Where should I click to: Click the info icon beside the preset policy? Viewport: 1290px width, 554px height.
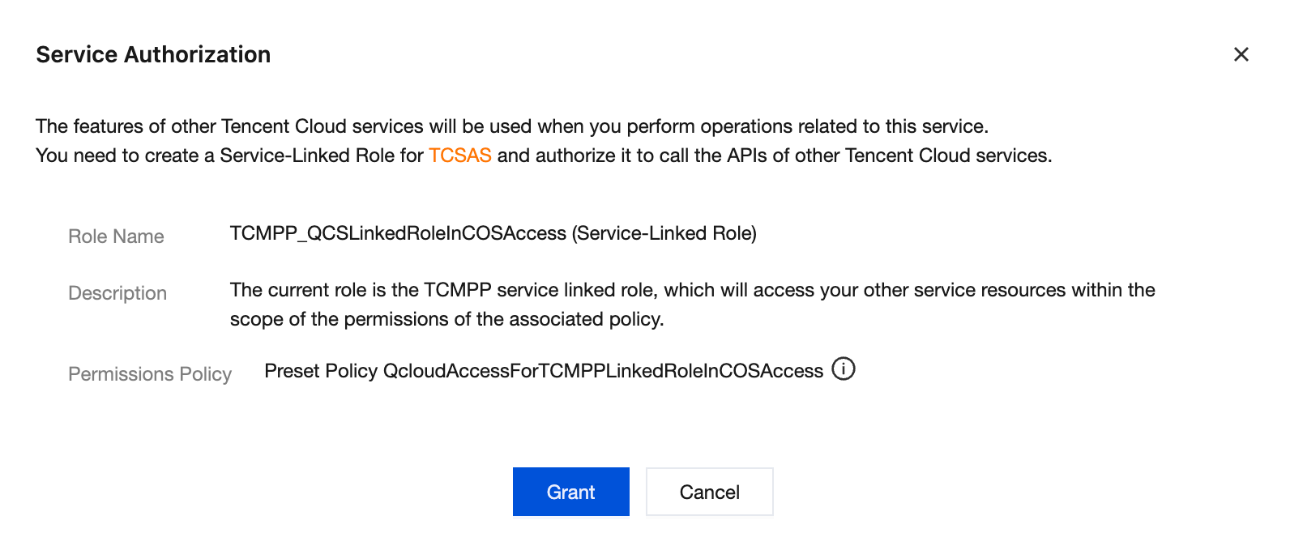(x=844, y=369)
